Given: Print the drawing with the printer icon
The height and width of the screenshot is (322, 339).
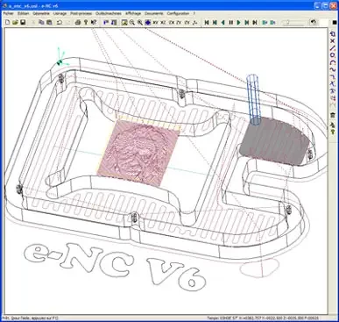Looking at the screenshot, I should point(78,22).
